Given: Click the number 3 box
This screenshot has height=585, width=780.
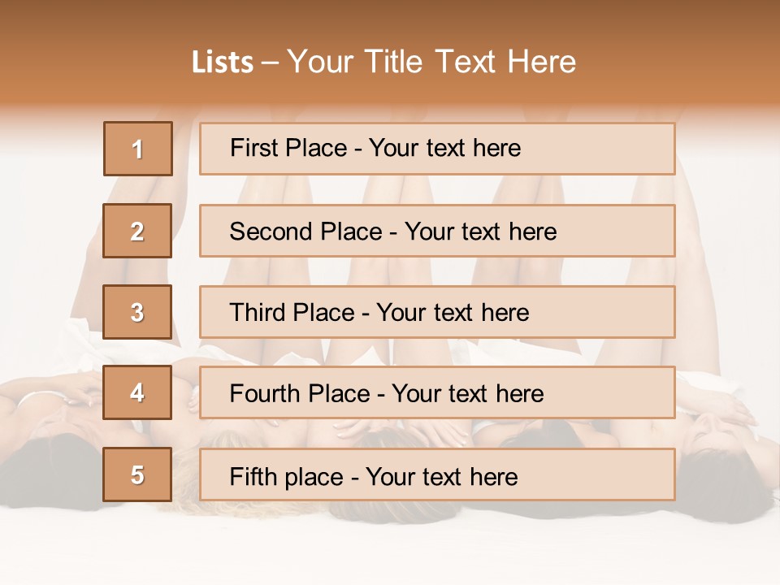Looking at the screenshot, I should point(137,312).
